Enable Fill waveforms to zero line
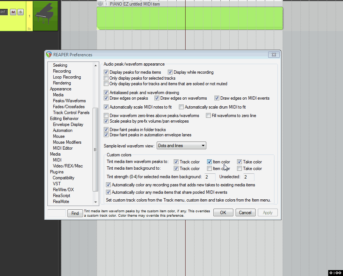The height and width of the screenshot is (276, 343). [208, 116]
